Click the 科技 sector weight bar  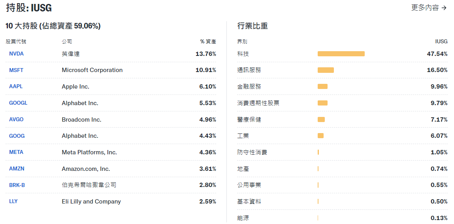click(x=341, y=54)
